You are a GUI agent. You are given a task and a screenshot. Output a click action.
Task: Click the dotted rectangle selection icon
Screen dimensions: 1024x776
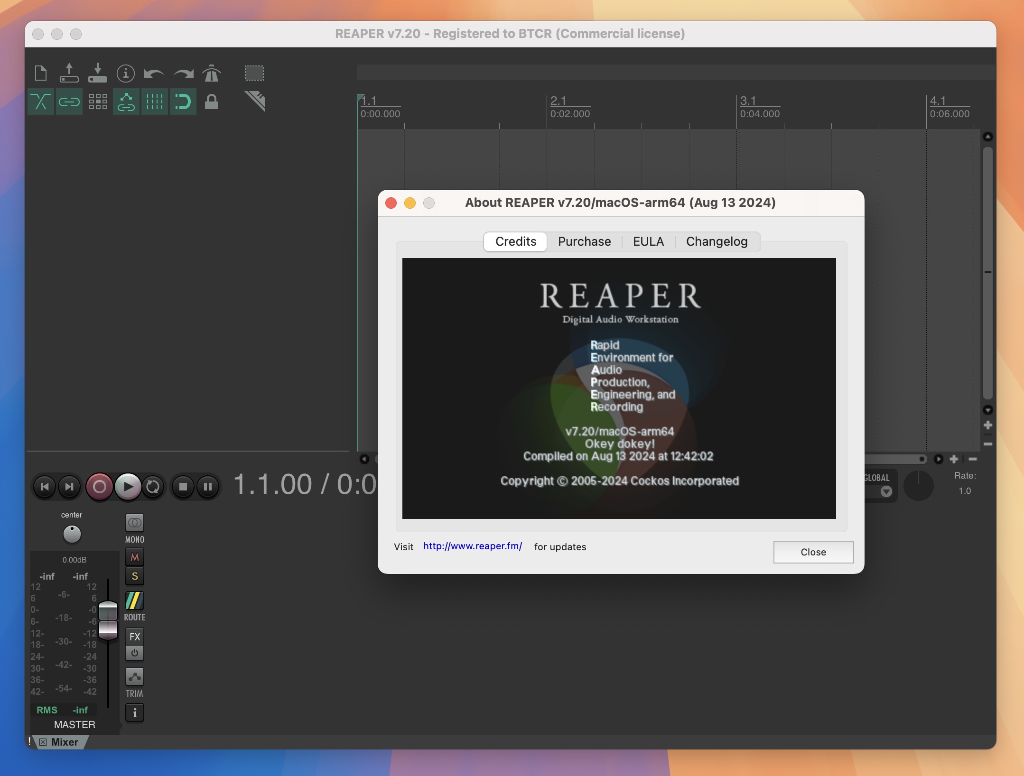click(254, 73)
